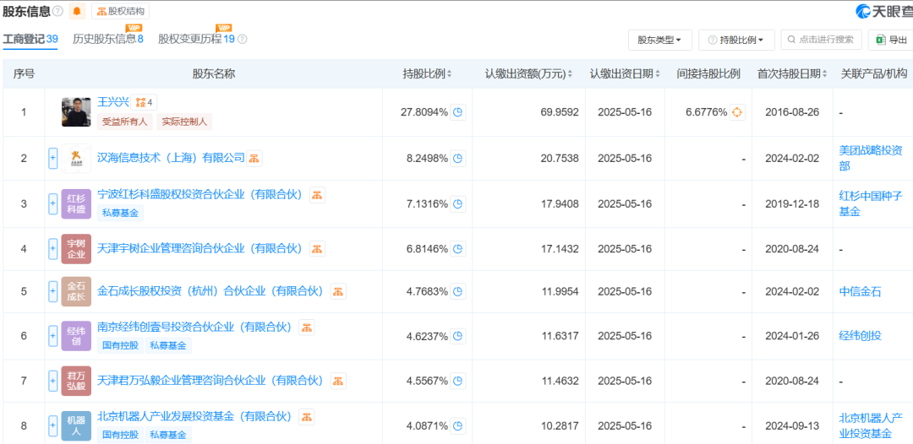Open equity structure icon for 宁波红杉科盛
Image resolution: width=913 pixels, height=444 pixels.
click(317, 195)
